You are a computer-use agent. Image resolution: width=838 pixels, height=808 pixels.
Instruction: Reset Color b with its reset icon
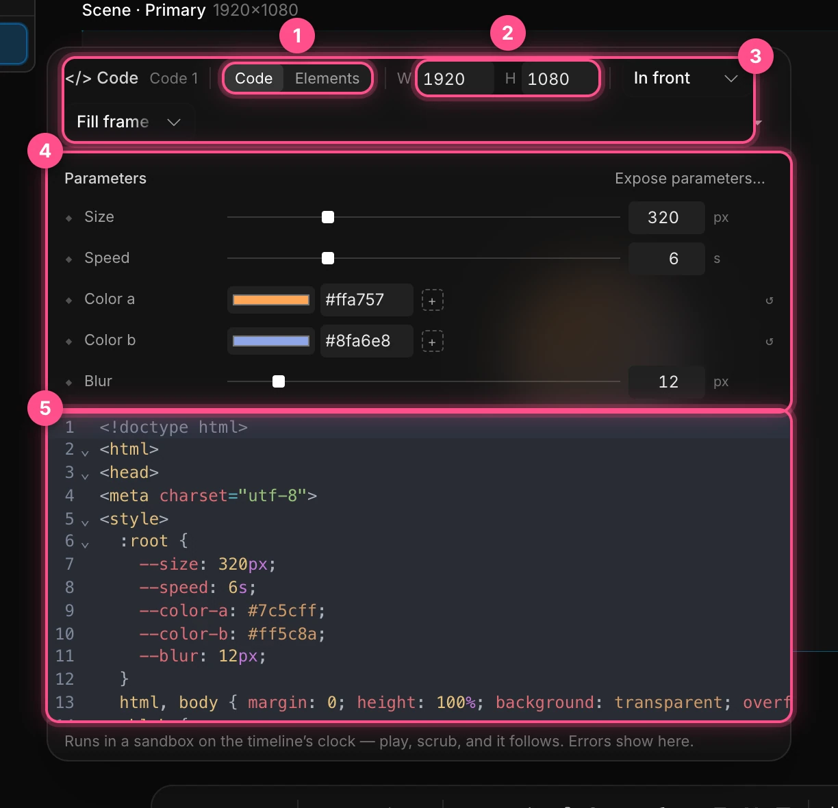(769, 341)
